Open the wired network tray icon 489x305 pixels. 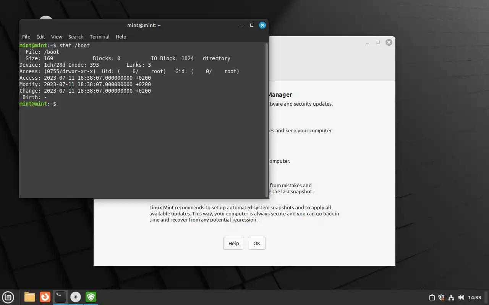451,297
